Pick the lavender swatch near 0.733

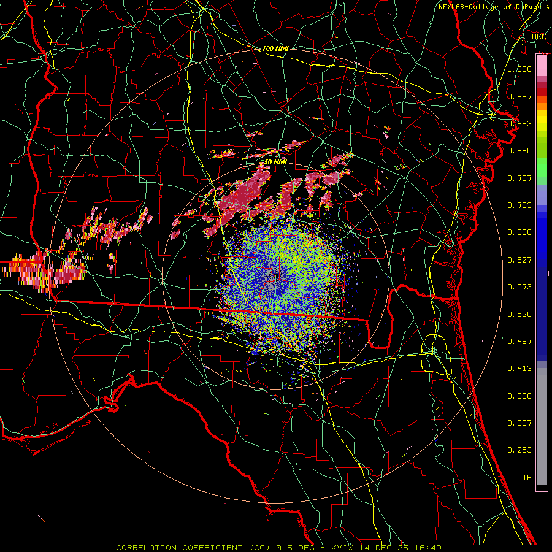pyautogui.click(x=542, y=195)
